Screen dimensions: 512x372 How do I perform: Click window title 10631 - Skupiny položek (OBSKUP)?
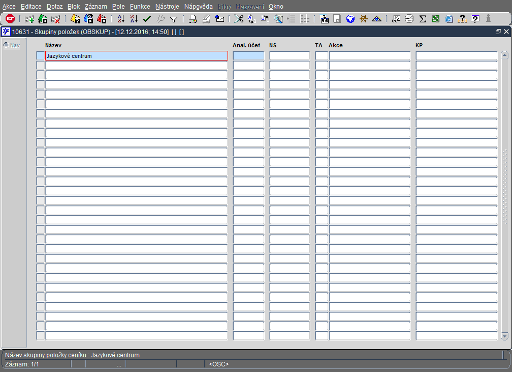[61, 32]
